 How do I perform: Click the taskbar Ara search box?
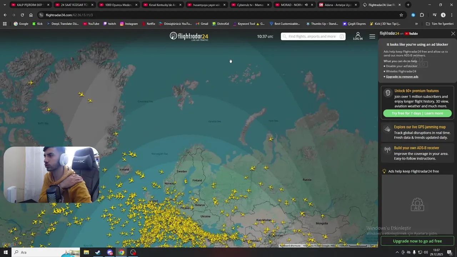click(46, 252)
